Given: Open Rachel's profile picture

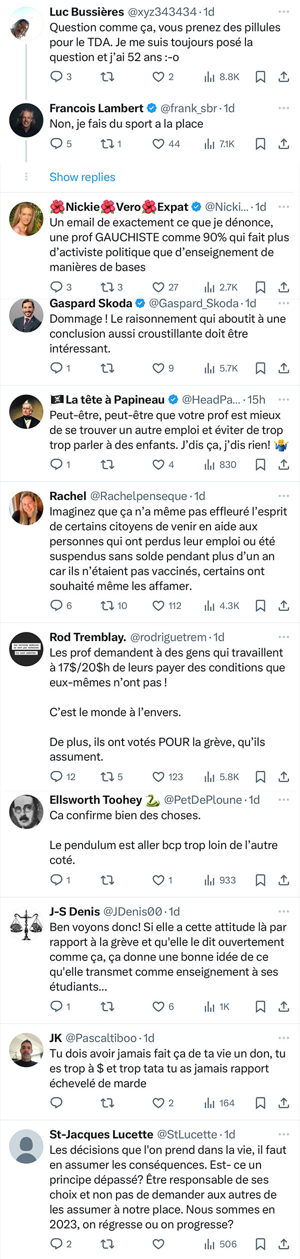Looking at the screenshot, I should tap(26, 508).
